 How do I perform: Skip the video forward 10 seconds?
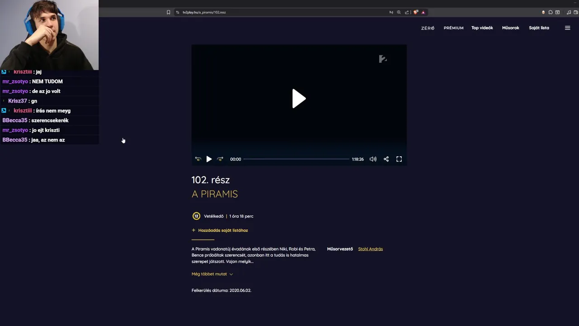tap(220, 159)
